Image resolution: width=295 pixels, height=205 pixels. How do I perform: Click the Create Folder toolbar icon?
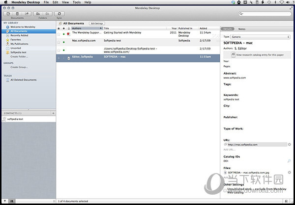[38, 14]
